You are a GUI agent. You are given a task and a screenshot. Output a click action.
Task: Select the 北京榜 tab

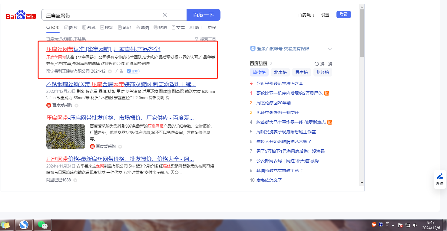click(280, 72)
